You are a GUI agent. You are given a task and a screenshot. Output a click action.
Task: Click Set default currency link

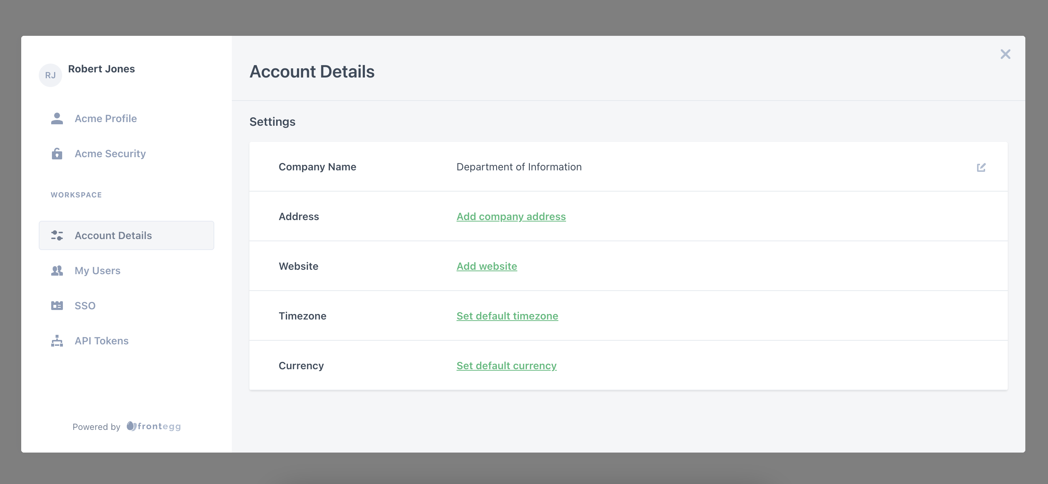click(x=506, y=366)
